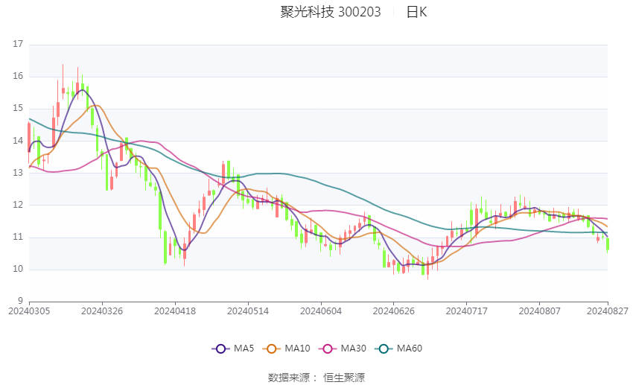Screen dimensions: 633x385
Task: Toggle the MA5 legend series
Action: pyautogui.click(x=233, y=349)
